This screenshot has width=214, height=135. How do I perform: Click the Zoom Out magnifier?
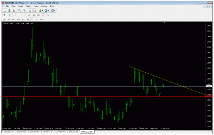(x=24, y=11)
